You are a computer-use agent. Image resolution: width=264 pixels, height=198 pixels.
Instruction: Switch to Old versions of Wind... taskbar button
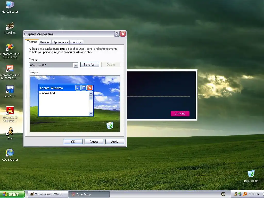pos(48,194)
